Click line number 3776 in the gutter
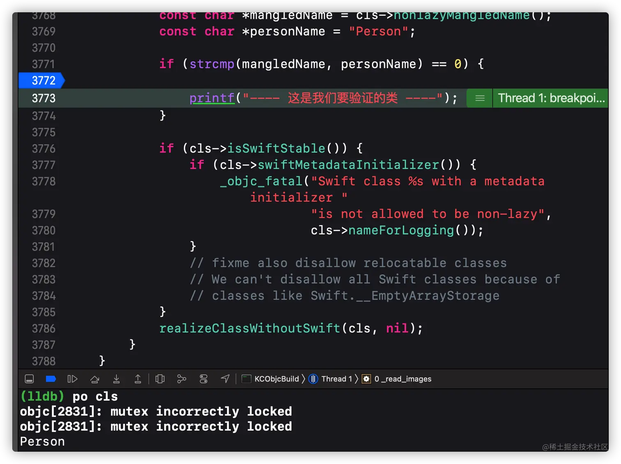 44,148
